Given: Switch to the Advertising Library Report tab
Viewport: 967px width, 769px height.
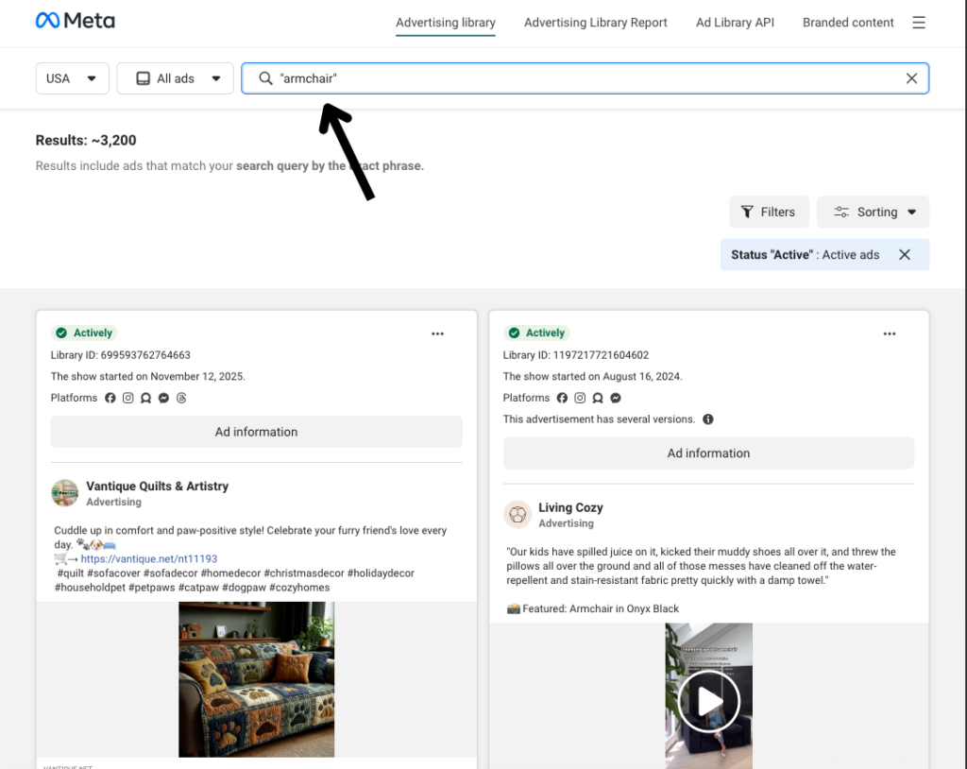Looking at the screenshot, I should click(x=595, y=22).
